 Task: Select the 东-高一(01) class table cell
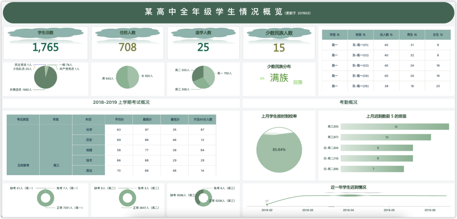click(x=361, y=45)
